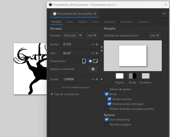Open the page size units mm dropdown
This screenshot has height=137, width=170.
tap(92, 35)
